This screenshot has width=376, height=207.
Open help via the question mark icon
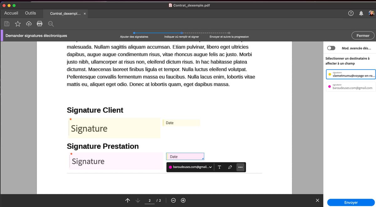(x=351, y=13)
